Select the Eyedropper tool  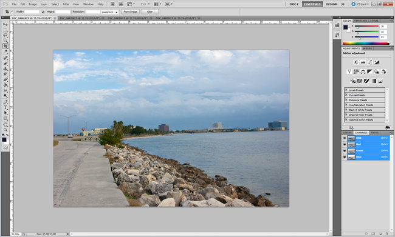[x=5, y=52]
